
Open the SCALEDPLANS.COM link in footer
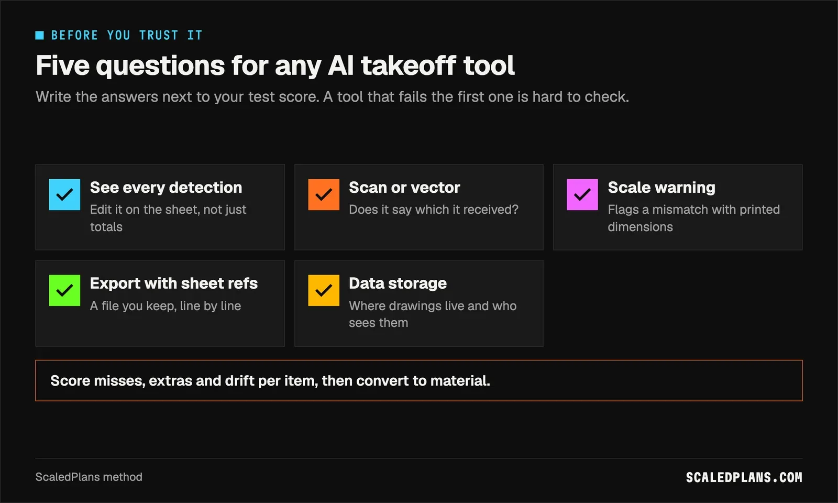(744, 477)
